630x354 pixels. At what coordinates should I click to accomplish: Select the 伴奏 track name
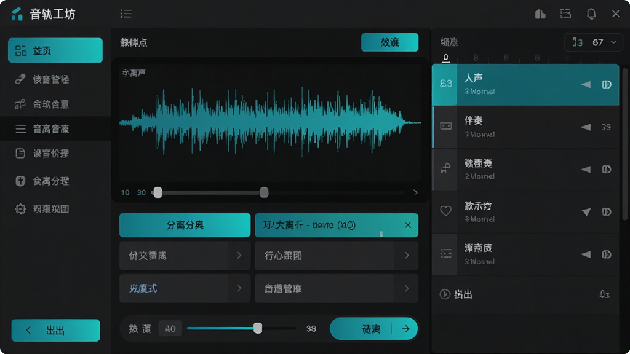point(473,120)
